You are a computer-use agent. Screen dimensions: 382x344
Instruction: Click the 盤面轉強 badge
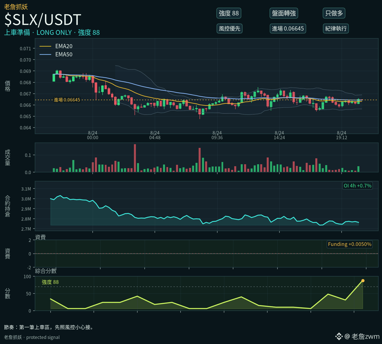(284, 13)
